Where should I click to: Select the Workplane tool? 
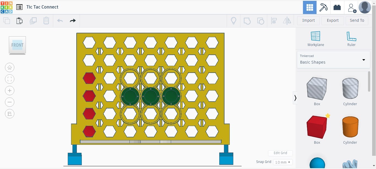click(x=316, y=39)
